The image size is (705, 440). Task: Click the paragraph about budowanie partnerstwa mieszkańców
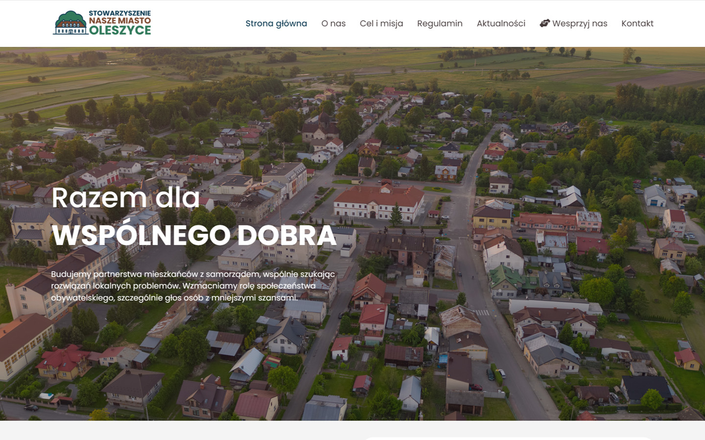click(192, 286)
